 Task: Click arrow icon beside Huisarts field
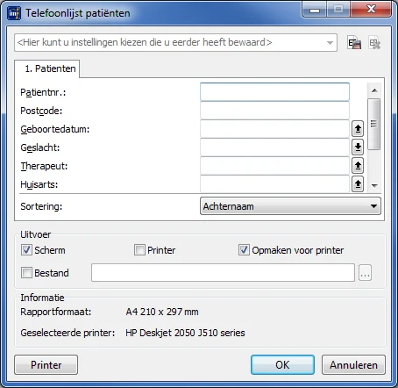[358, 184]
